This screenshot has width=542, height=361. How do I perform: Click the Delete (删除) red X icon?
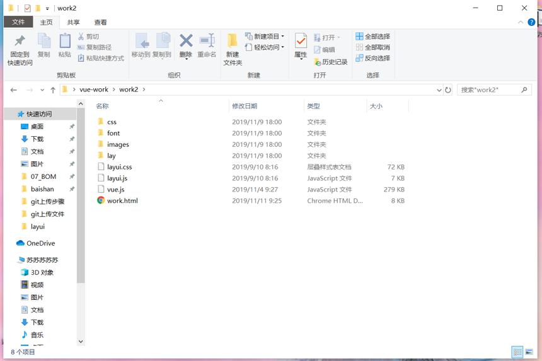click(x=186, y=41)
